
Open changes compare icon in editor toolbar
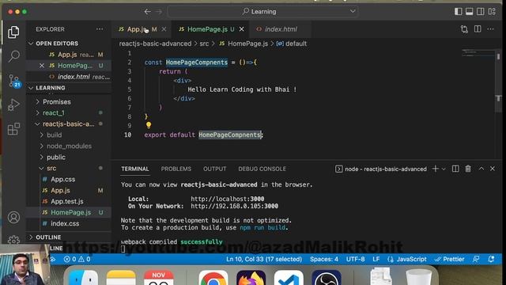464,29
